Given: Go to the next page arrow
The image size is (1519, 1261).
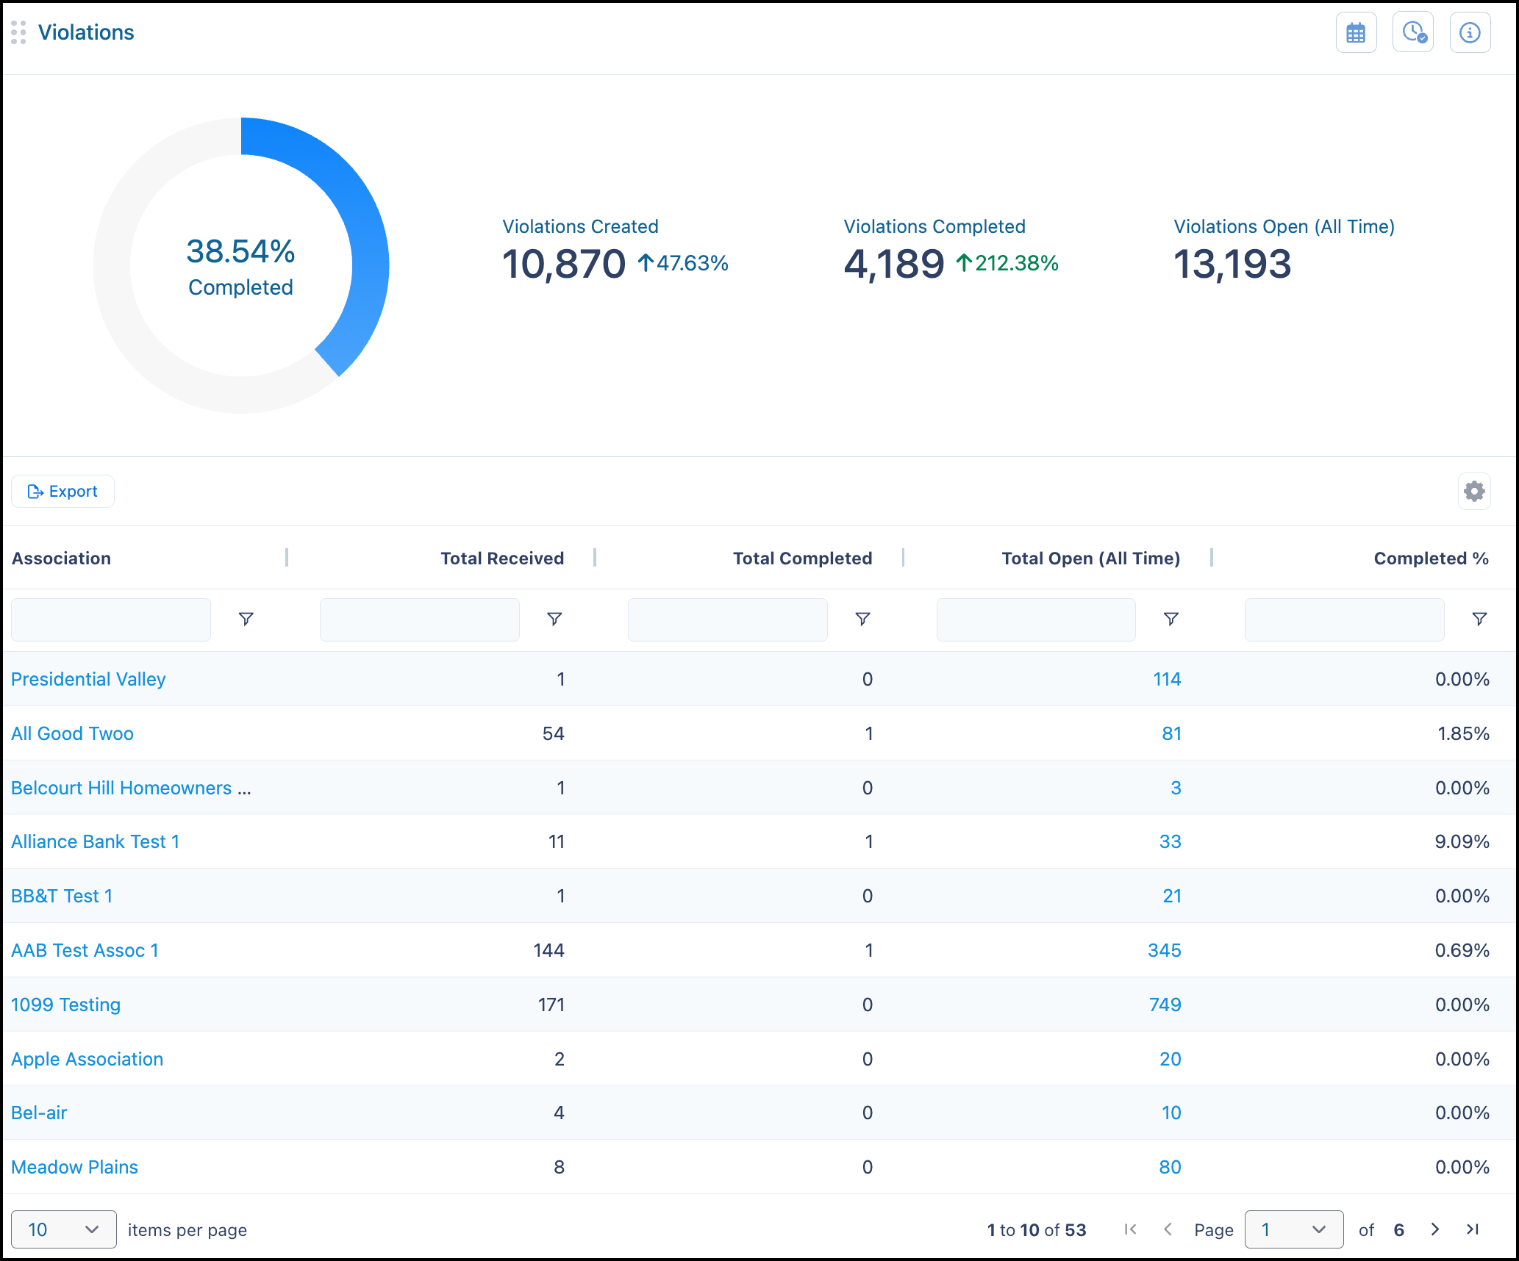Looking at the screenshot, I should tap(1434, 1229).
